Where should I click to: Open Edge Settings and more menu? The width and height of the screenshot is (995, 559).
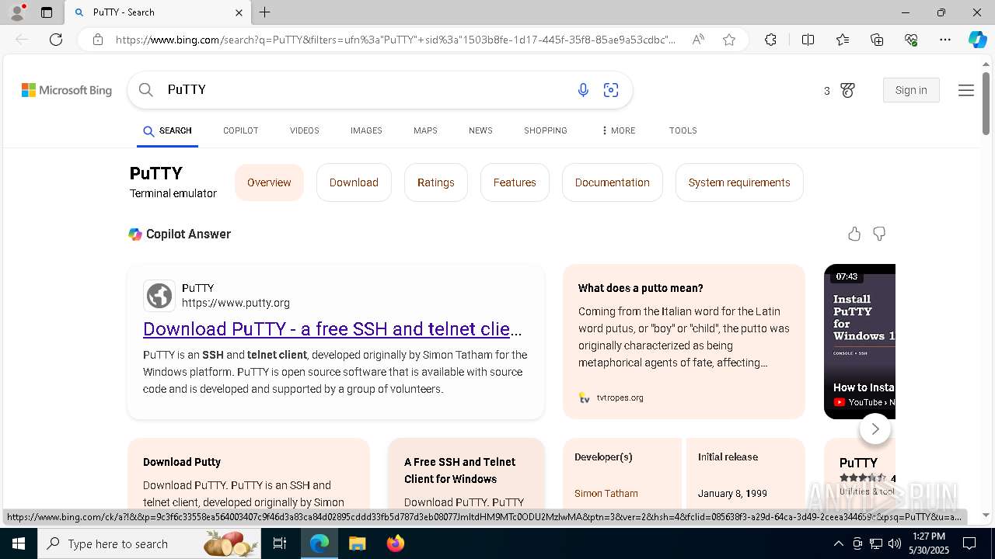pos(945,40)
